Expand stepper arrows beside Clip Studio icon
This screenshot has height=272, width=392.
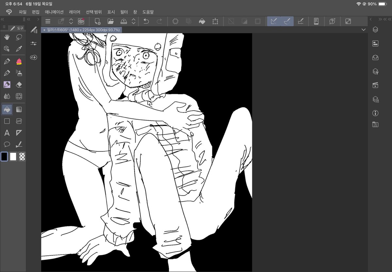pyautogui.click(x=71, y=22)
